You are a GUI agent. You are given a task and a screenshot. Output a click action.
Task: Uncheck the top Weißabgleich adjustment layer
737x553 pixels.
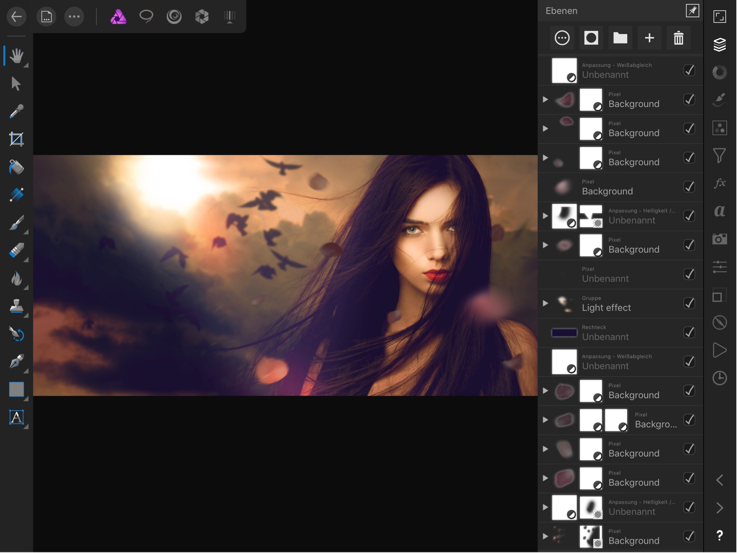tap(689, 70)
